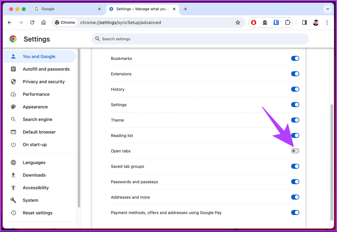The width and height of the screenshot is (337, 232).
Task: Select the Appearance sidebar icon
Action: (13, 107)
